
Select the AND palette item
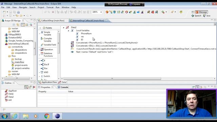pyautogui.click(x=44, y=72)
